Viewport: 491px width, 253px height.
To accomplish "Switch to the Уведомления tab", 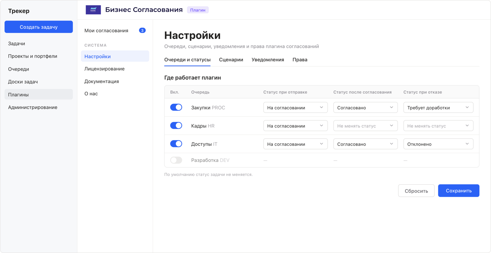I will click(x=268, y=60).
